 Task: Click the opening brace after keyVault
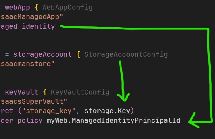[x=46, y=92]
